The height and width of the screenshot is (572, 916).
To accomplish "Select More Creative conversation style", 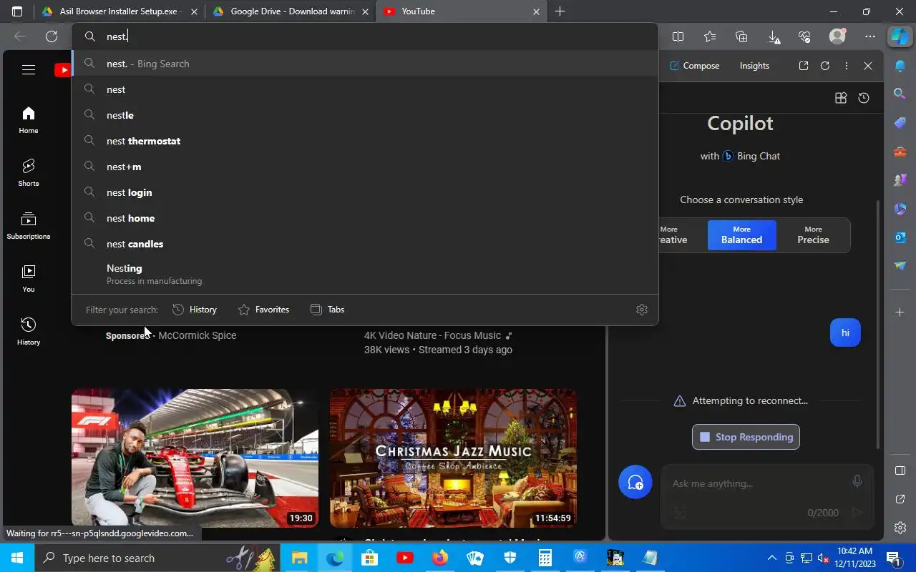I will coord(673,235).
